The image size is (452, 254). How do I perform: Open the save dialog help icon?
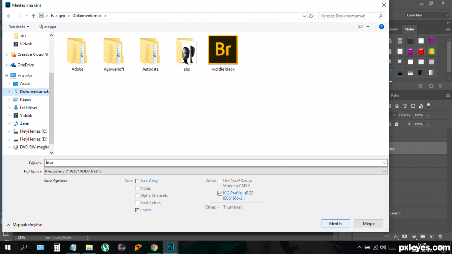point(381,27)
